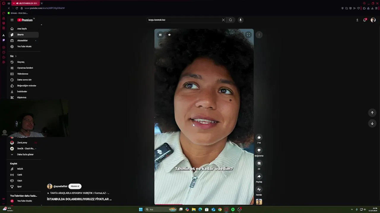The width and height of the screenshot is (380, 213).
Task: Expand Daha fazla göster subscriptions
Action: click(23, 154)
